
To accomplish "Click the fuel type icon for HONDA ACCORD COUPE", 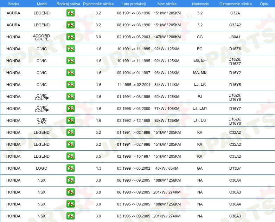I will click(x=70, y=37).
